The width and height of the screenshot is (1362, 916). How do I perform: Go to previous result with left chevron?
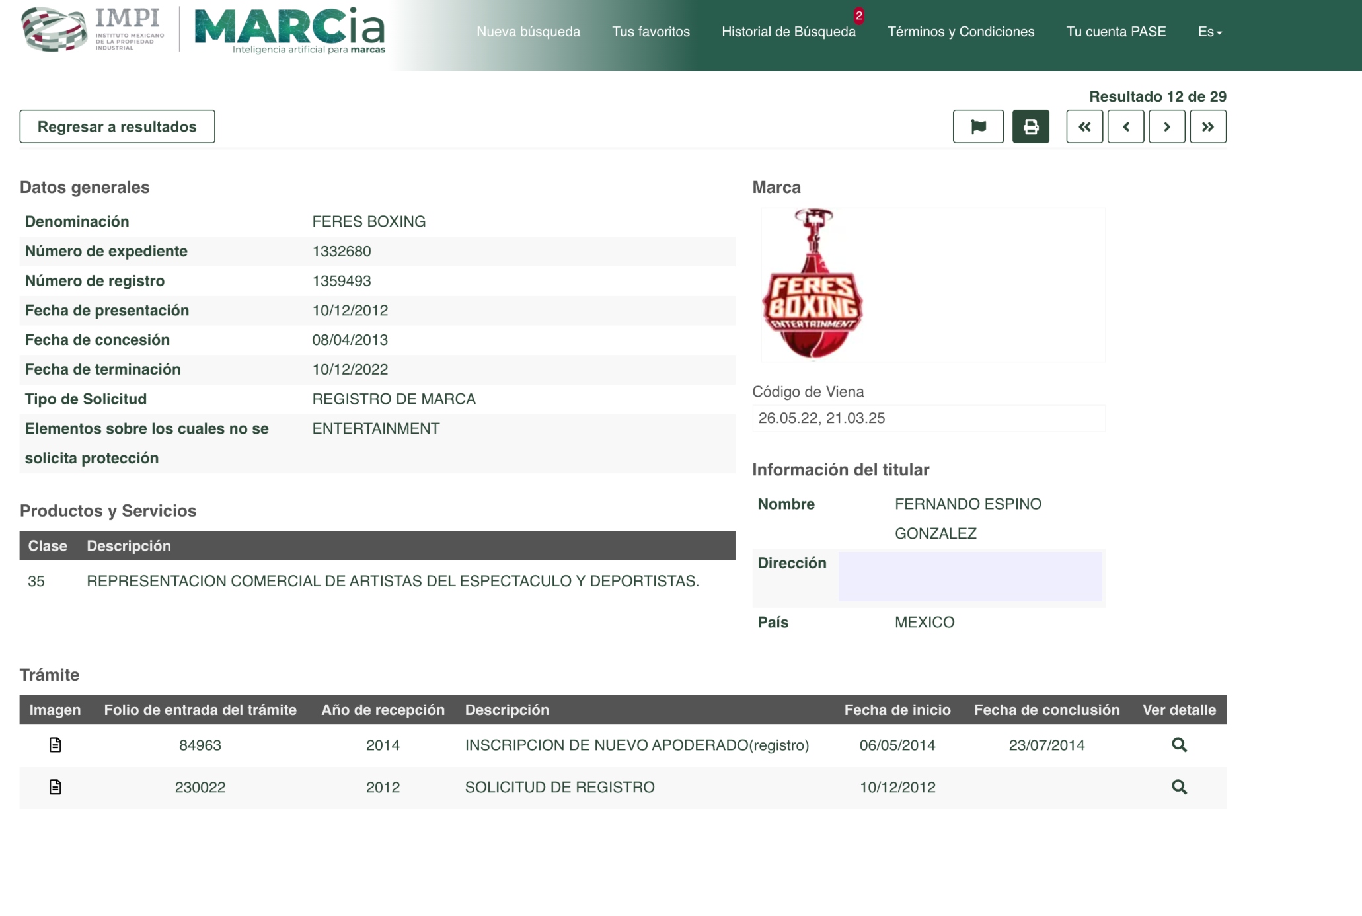(1125, 126)
